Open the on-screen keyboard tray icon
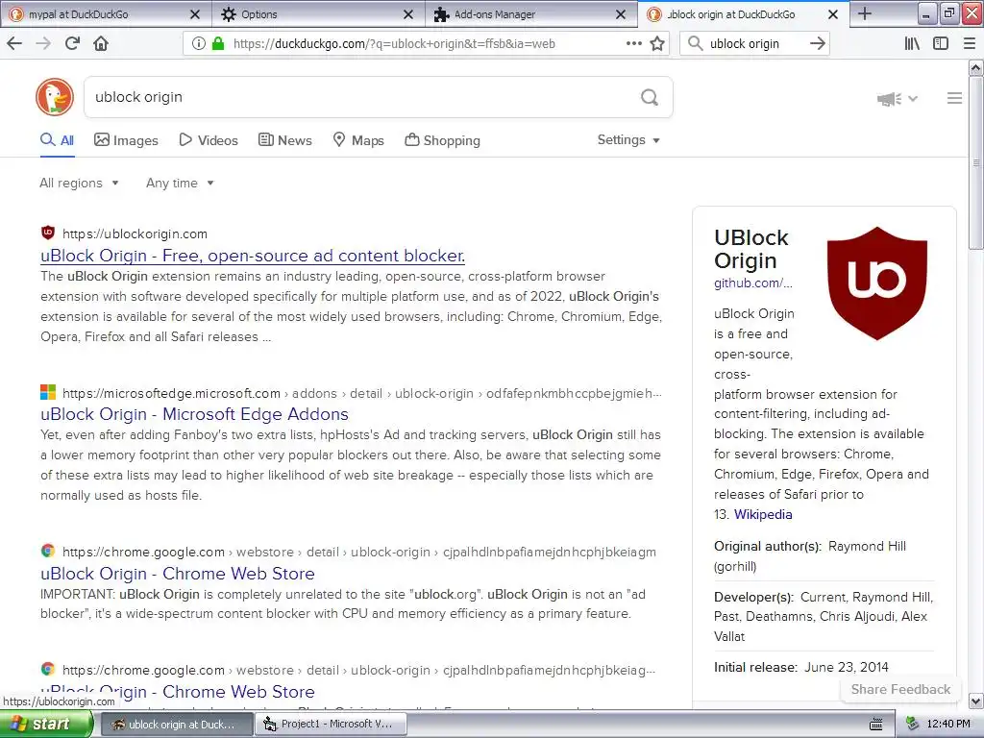 876,725
